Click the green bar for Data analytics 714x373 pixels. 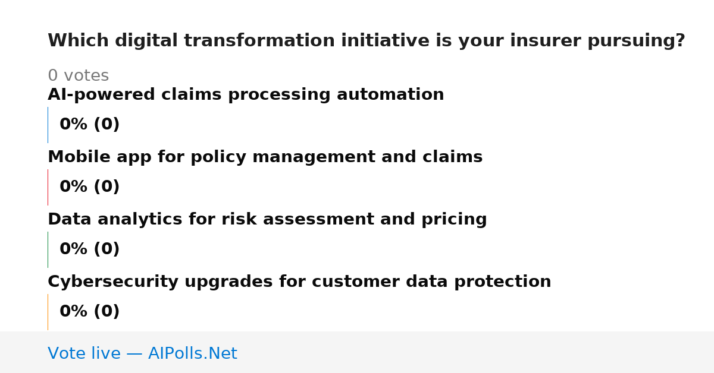click(48, 249)
